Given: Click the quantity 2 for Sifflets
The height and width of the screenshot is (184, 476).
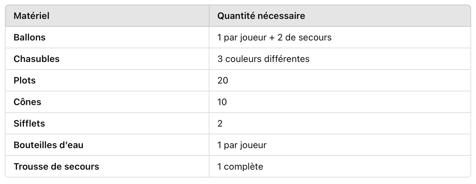Looking at the screenshot, I should 220,124.
